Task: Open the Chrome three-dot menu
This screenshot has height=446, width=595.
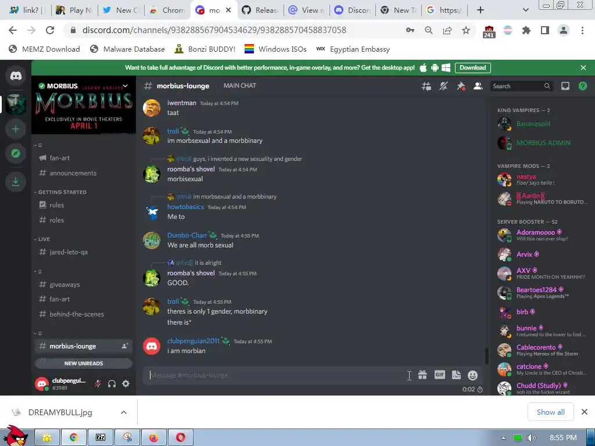Action: 582,30
